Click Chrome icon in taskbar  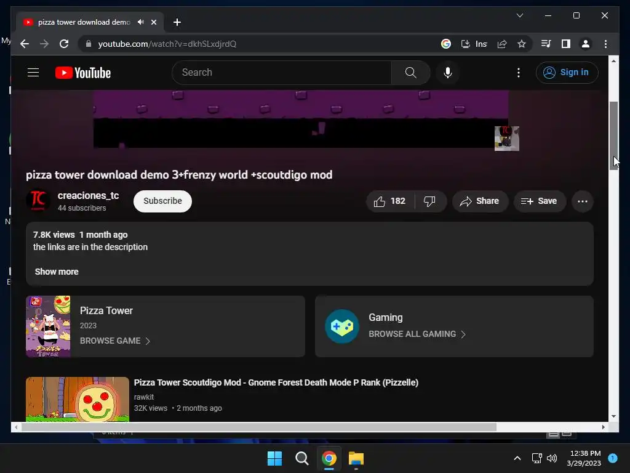(329, 458)
